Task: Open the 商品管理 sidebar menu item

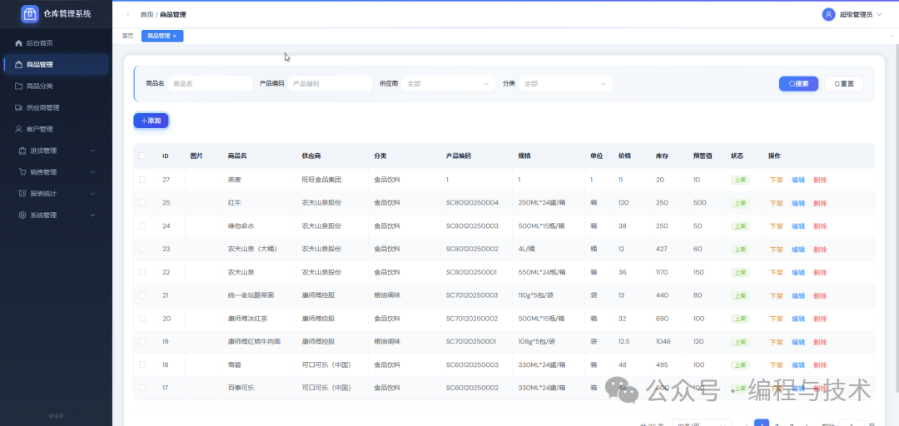Action: point(57,65)
